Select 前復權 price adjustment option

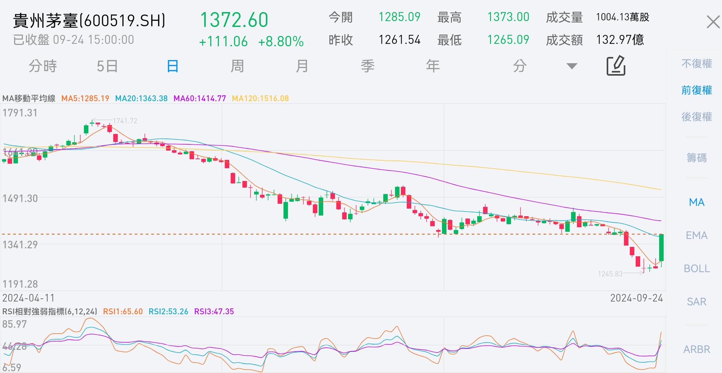coord(696,90)
